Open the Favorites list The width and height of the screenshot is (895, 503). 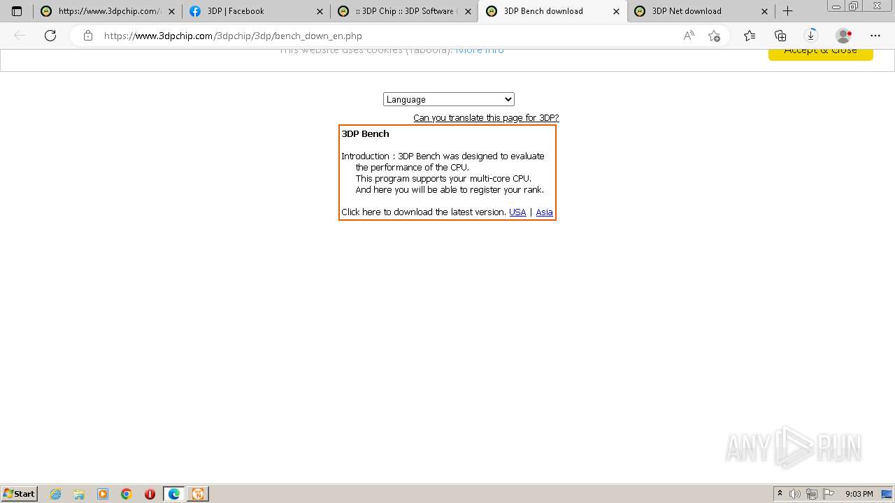750,36
